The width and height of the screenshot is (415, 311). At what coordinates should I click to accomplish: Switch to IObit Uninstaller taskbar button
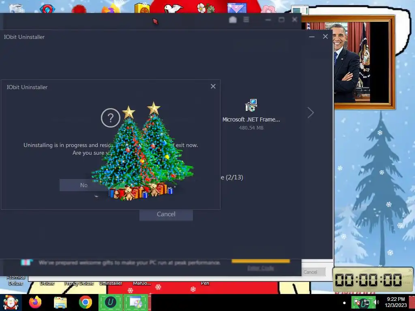click(x=111, y=302)
